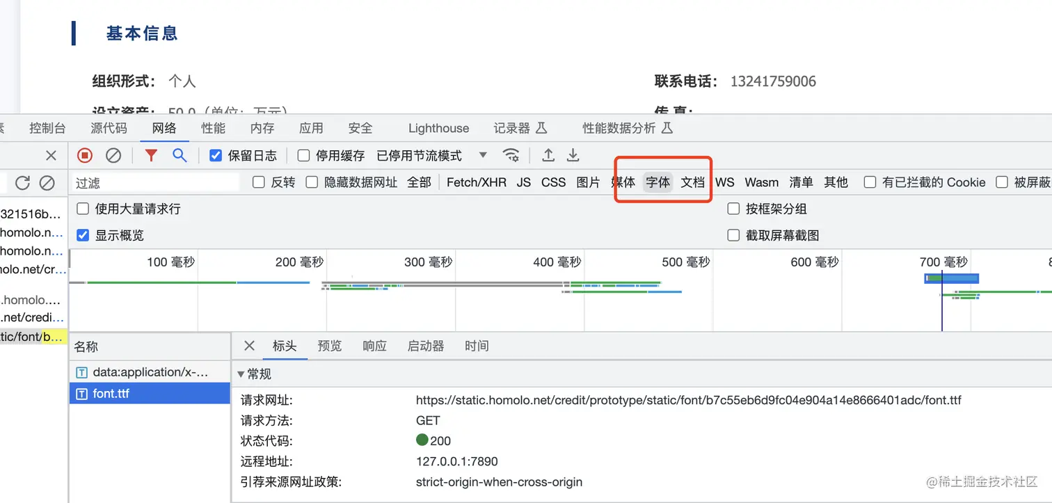
Task: Click the 名称 column header
Action: coord(150,346)
